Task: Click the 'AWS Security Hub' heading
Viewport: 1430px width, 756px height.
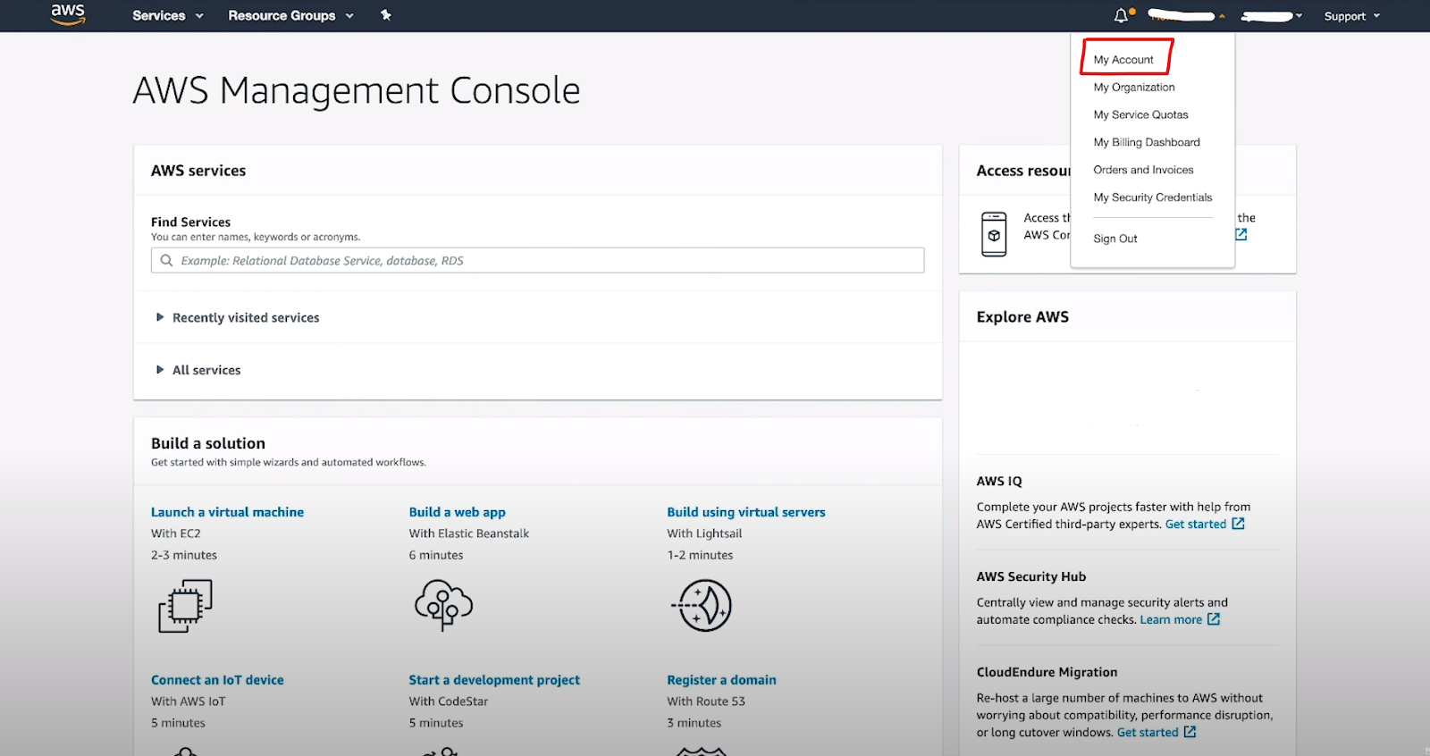Action: coord(1031,576)
